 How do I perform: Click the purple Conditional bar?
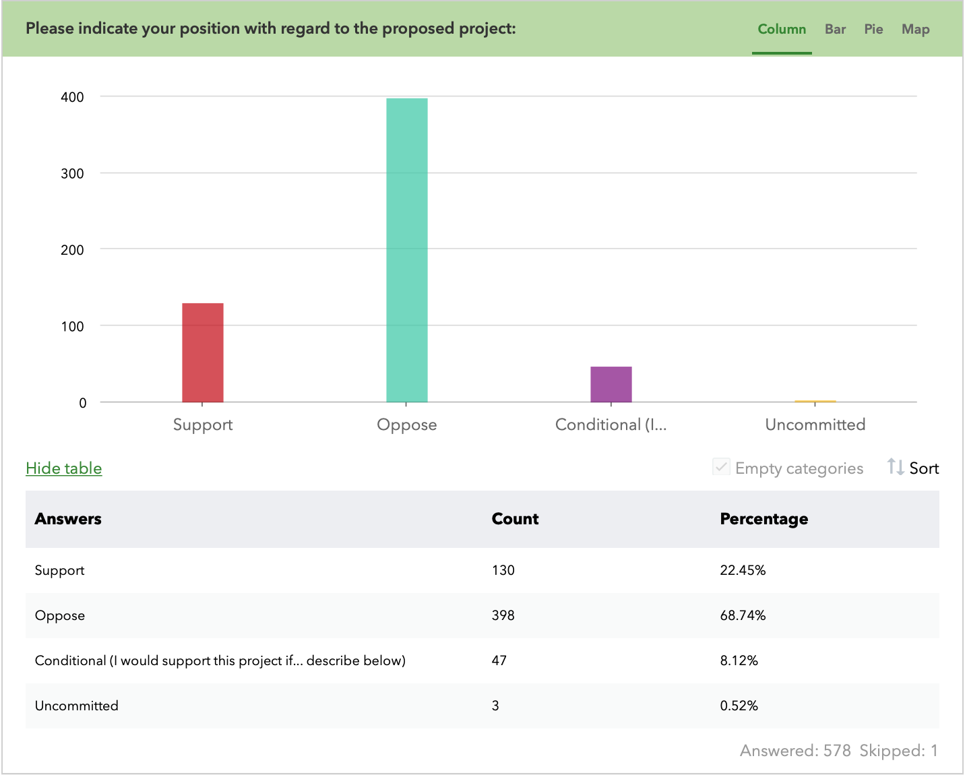click(x=611, y=385)
